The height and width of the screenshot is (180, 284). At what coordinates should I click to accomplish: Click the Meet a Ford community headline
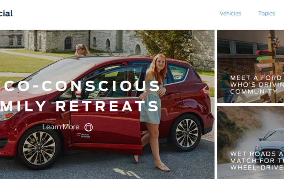(x=257, y=84)
